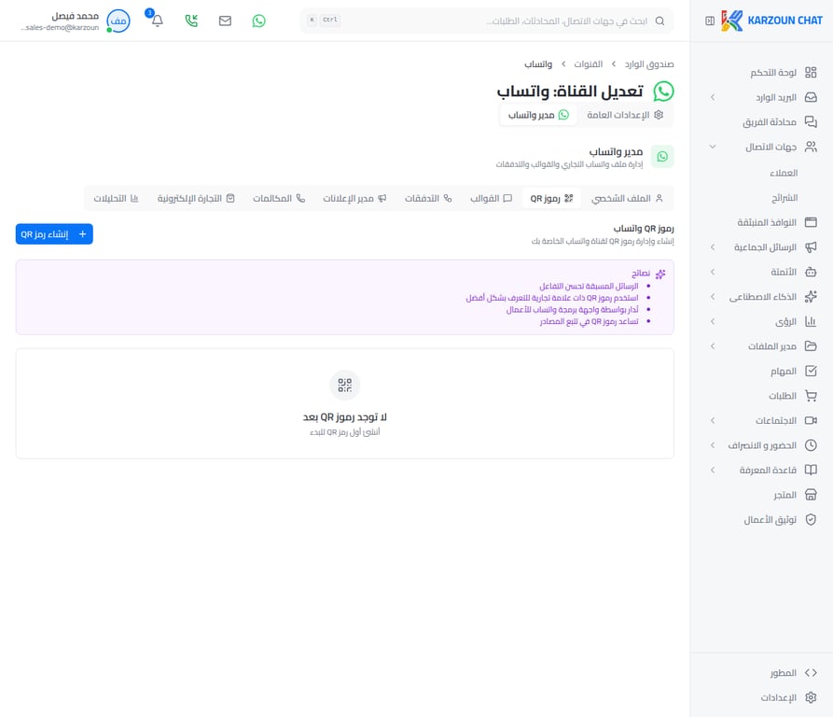Click the توثيق الأعمال shield icon
Viewport: 833px width, 717px height.
[811, 519]
